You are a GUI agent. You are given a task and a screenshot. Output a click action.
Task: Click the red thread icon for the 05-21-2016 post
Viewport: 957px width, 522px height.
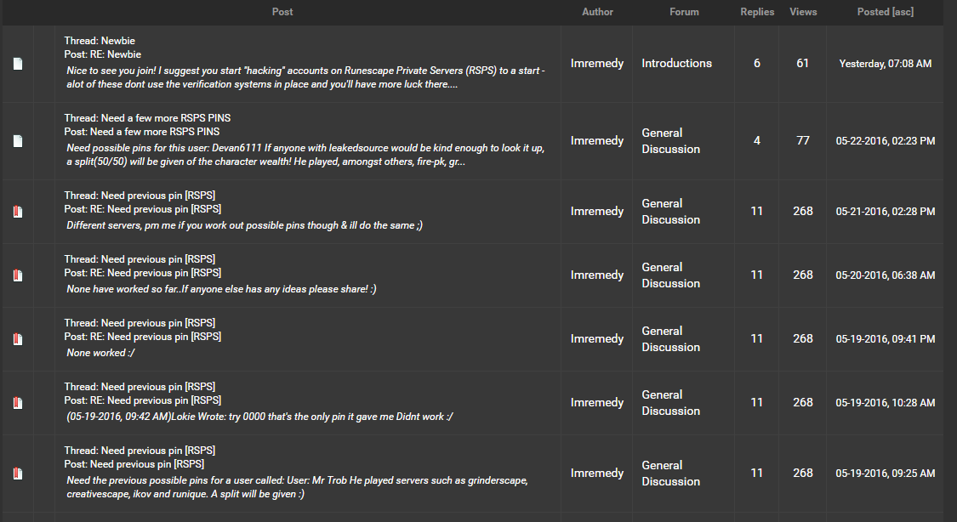pos(17,212)
